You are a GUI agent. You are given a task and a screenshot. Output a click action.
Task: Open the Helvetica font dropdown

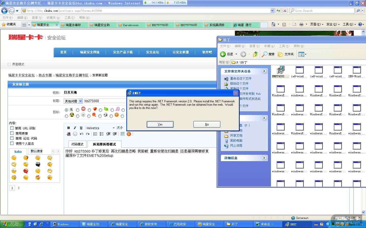click(100, 128)
